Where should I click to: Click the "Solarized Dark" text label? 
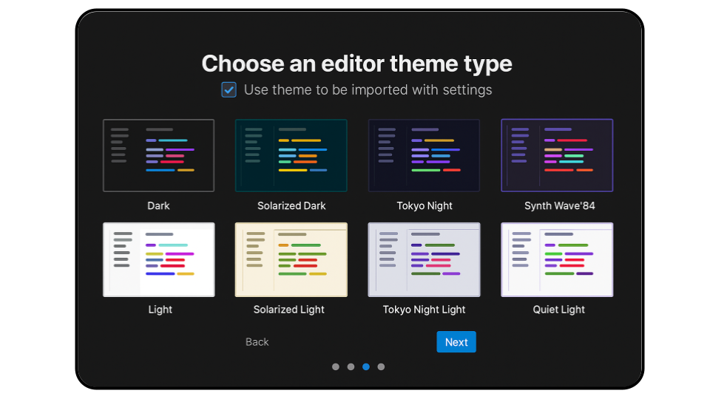coord(291,206)
